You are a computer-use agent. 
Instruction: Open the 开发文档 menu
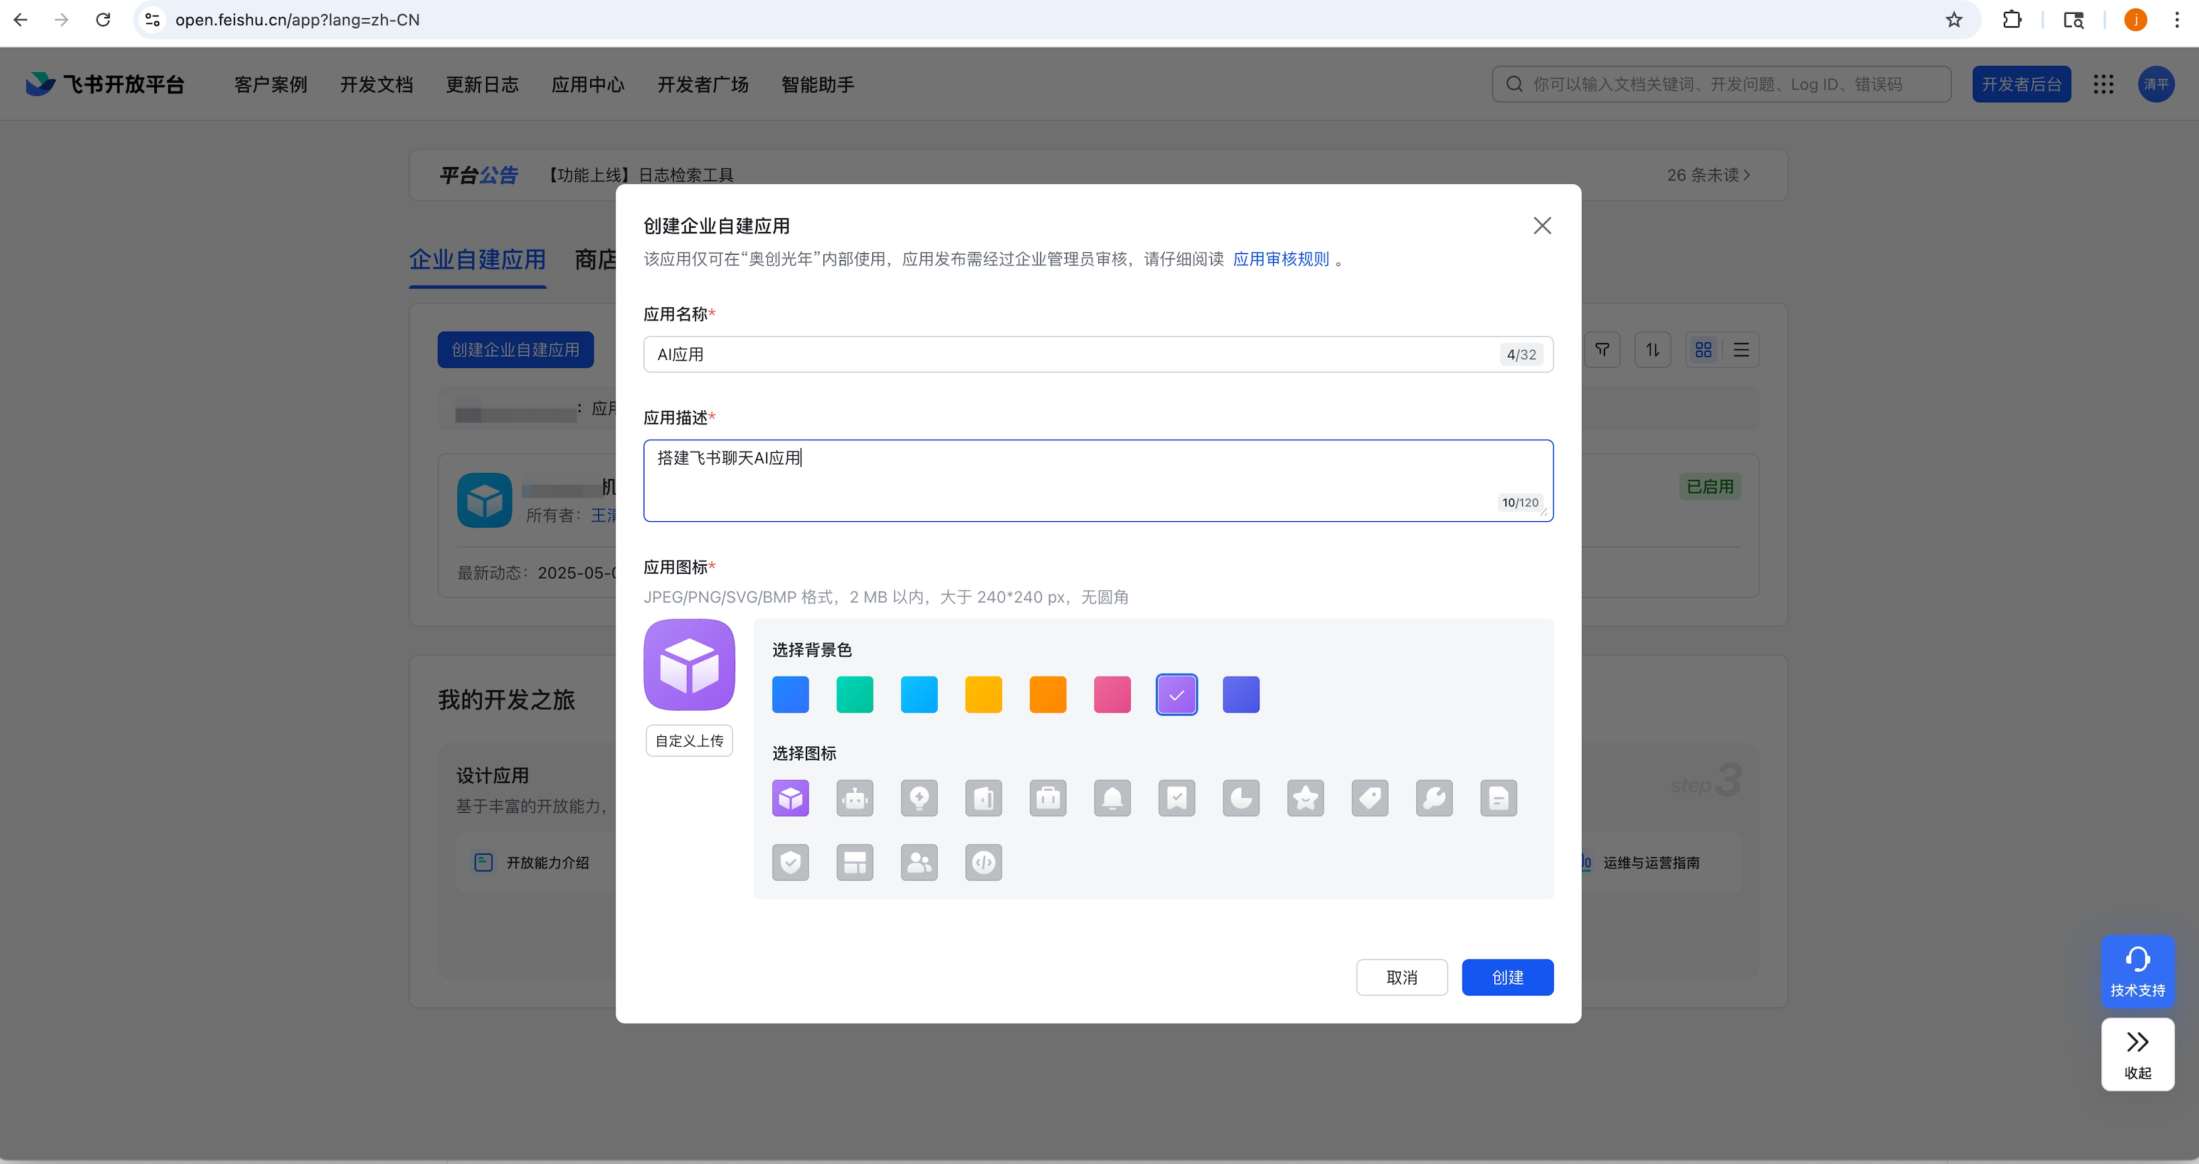click(376, 83)
